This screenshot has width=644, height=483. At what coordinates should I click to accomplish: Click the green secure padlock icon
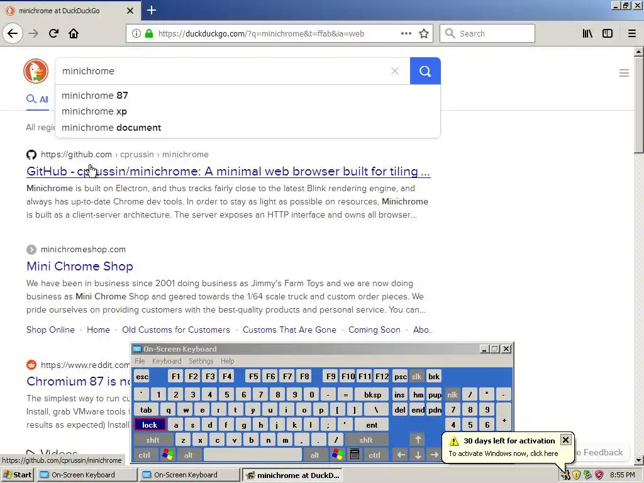(x=148, y=34)
